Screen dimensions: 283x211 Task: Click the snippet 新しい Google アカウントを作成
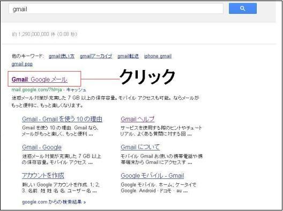61,187
